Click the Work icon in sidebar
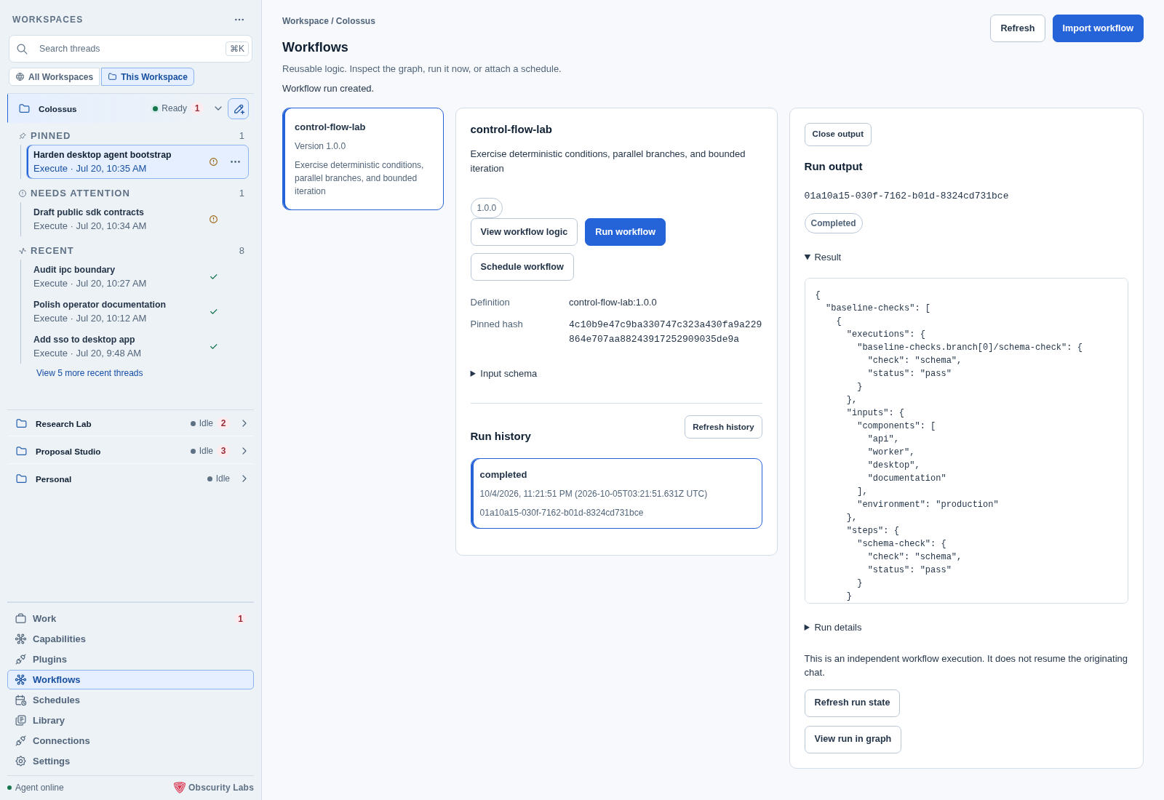Viewport: 1164px width, 800px height. 21,619
